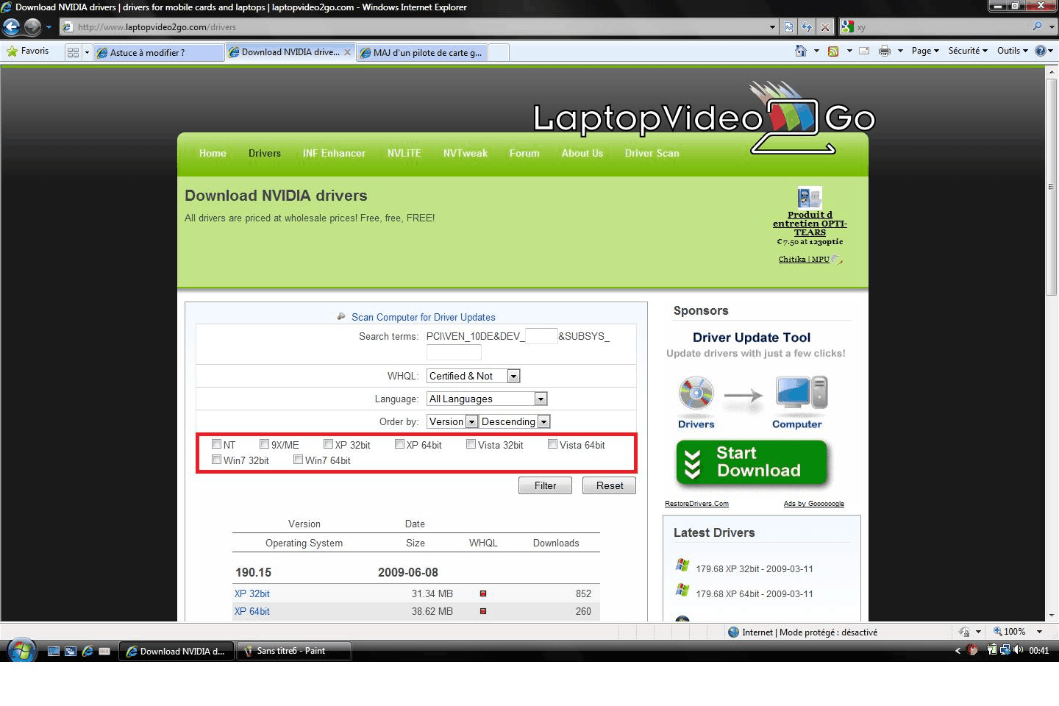Click the Compatibility View icon in address bar
Viewport: 1059px width, 706px height.
[788, 27]
